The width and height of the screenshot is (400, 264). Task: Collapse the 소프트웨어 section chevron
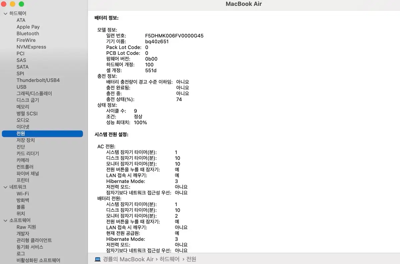[5, 220]
